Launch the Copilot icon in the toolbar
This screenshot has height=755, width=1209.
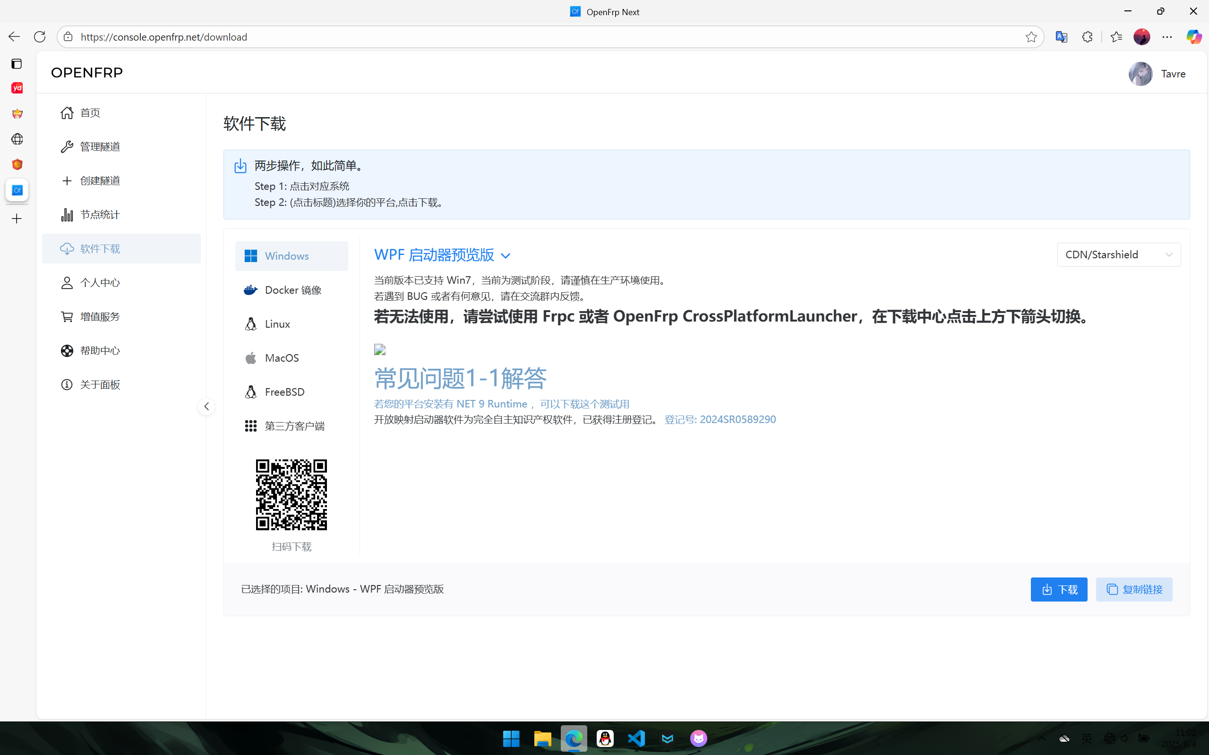(1194, 36)
